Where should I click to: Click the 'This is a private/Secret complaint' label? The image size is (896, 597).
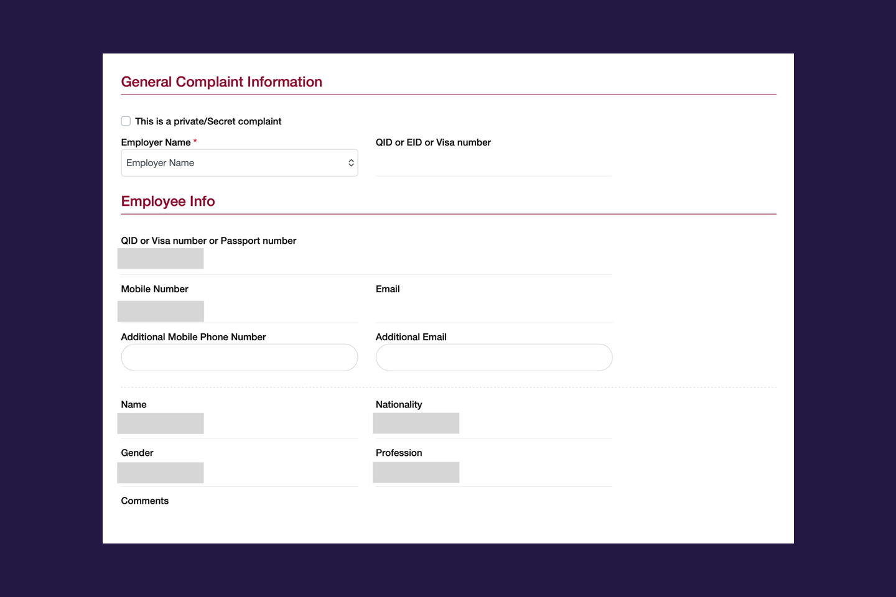208,121
